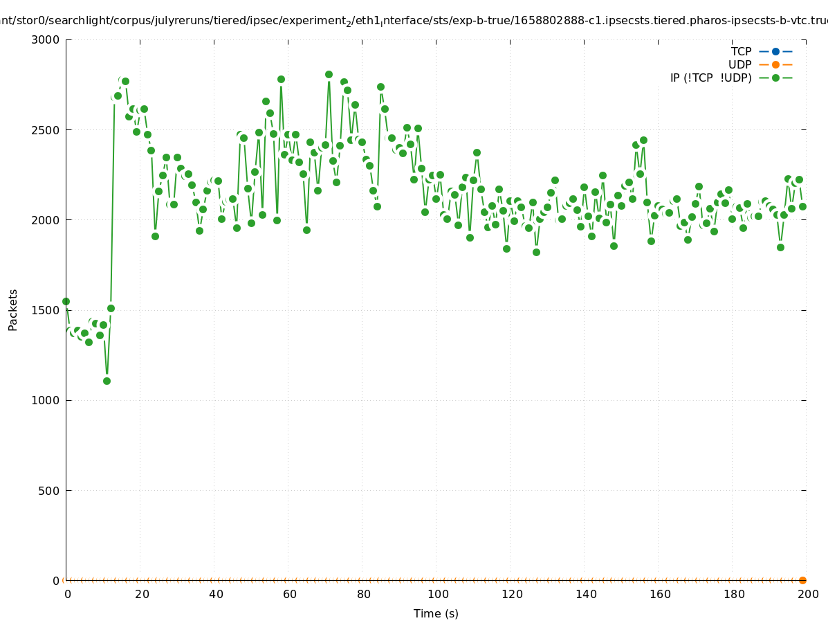Click the 60 tick label on x-axis
This screenshot has width=828, height=623.
pos(289,594)
